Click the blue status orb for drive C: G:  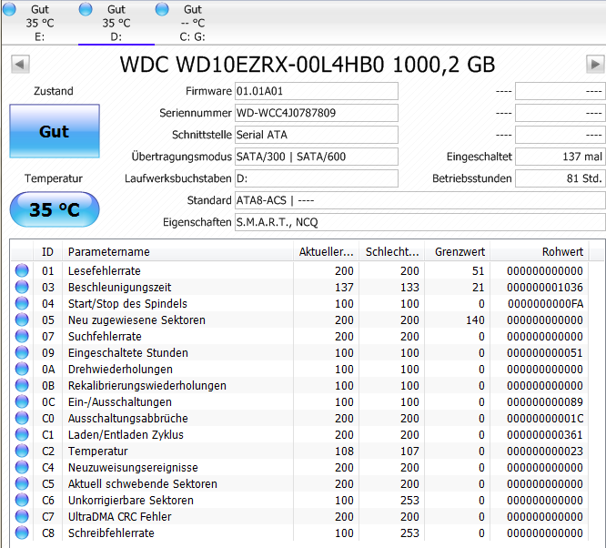pyautogui.click(x=162, y=9)
